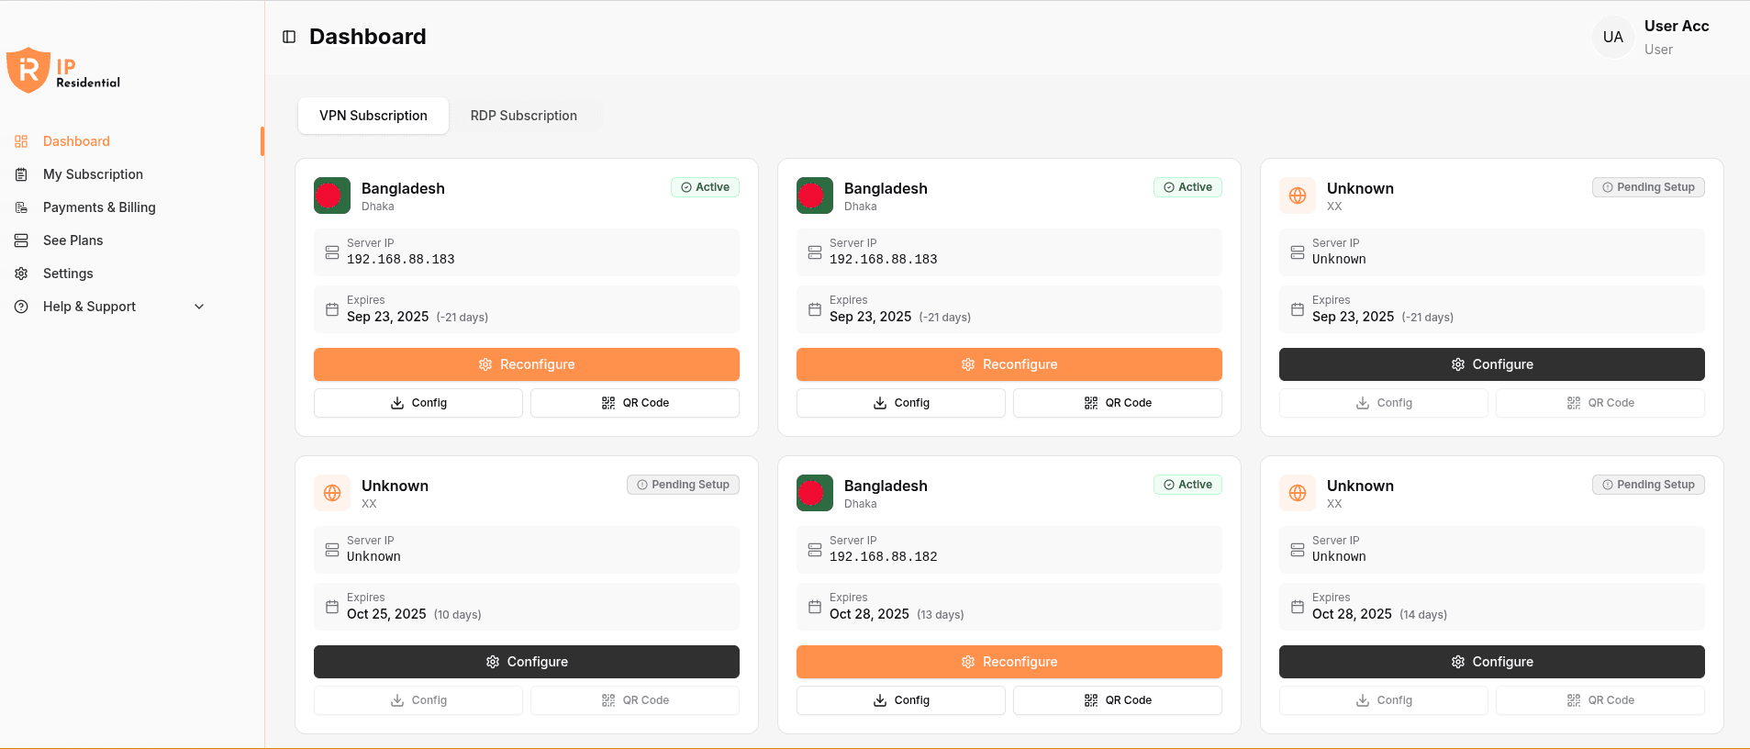Screen dimensions: 1750x749
Task: Click the Active badge on first card
Action: [x=705, y=187]
